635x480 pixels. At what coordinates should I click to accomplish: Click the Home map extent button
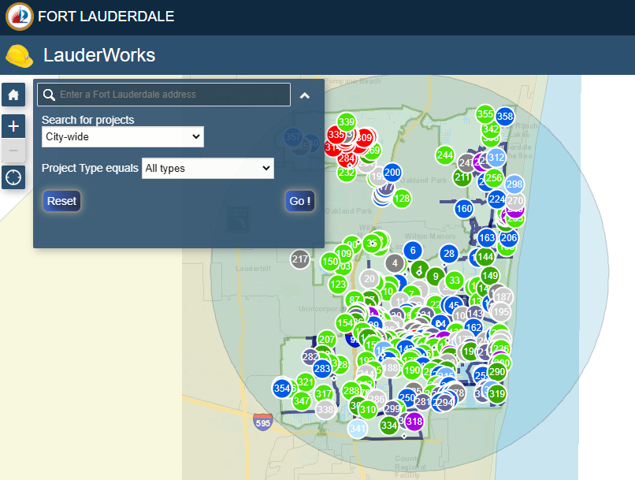tap(13, 95)
